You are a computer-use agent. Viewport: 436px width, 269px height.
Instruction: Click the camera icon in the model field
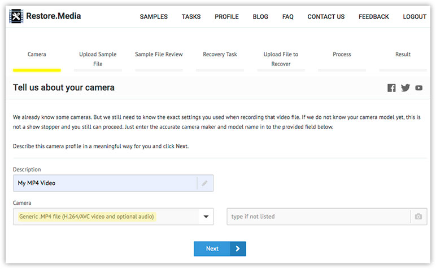pyautogui.click(x=418, y=217)
